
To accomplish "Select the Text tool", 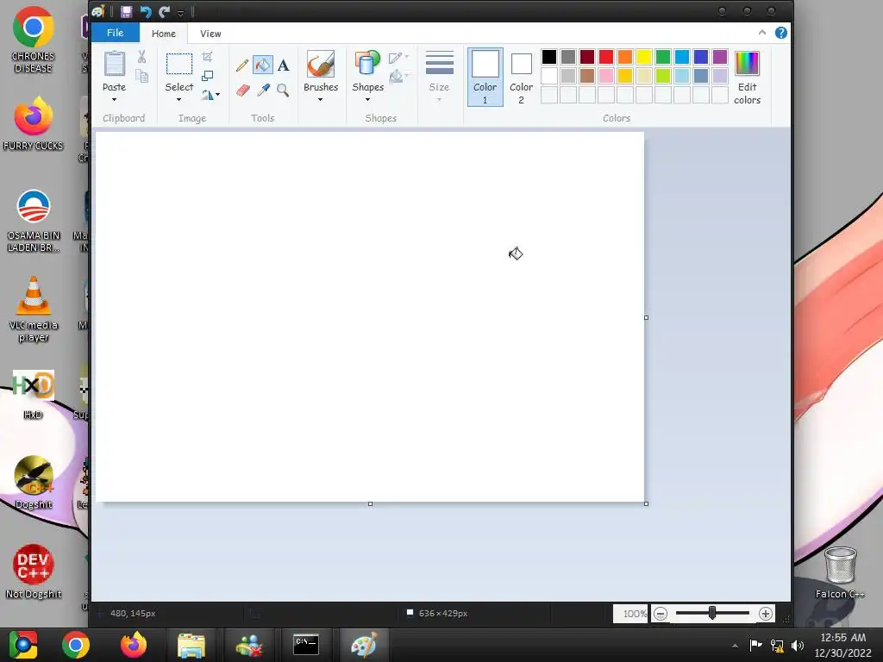I will tap(283, 66).
